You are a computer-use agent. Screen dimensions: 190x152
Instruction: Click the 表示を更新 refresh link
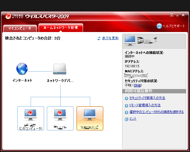(110, 38)
